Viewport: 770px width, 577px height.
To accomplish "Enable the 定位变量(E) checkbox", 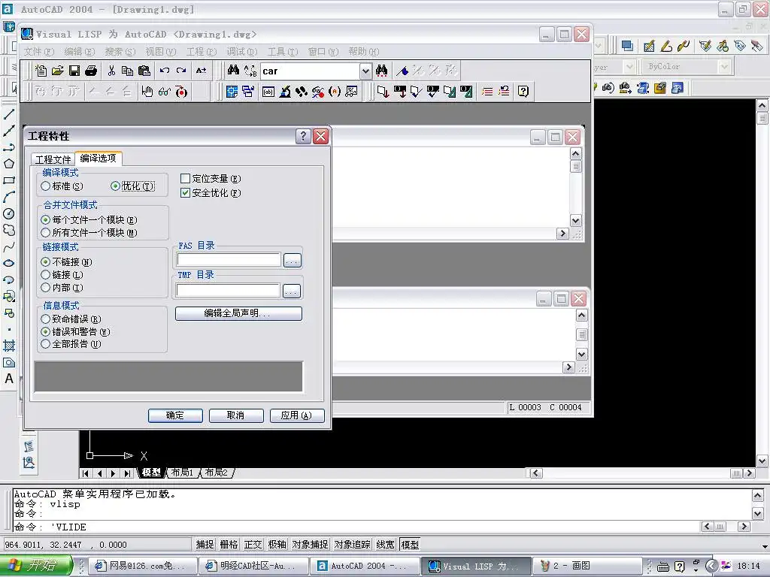I will (x=211, y=179).
